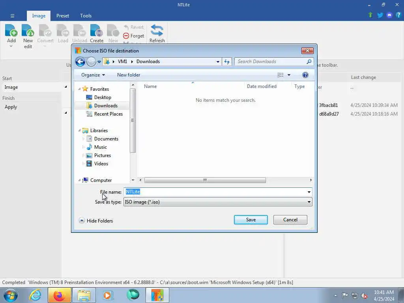Click New folder in dialog toolbar
This screenshot has width=404, height=303.
coord(129,75)
